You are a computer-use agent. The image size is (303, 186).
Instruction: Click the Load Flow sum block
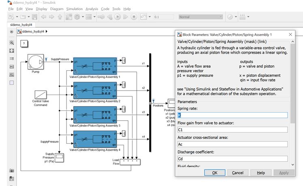[x=130, y=162]
